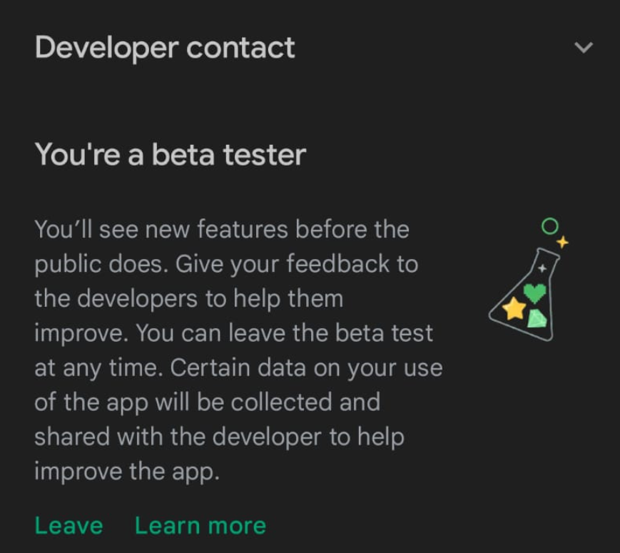Tap the beta flask illustration body

tap(524, 294)
